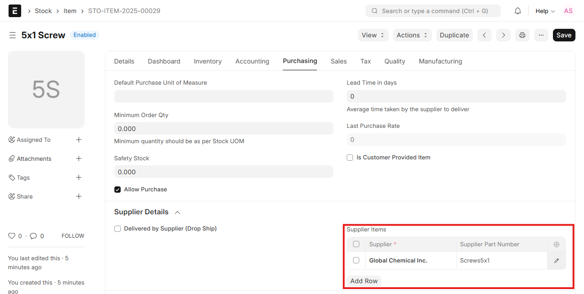Open the Actions dropdown
Image resolution: width=584 pixels, height=294 pixels.
[412, 35]
